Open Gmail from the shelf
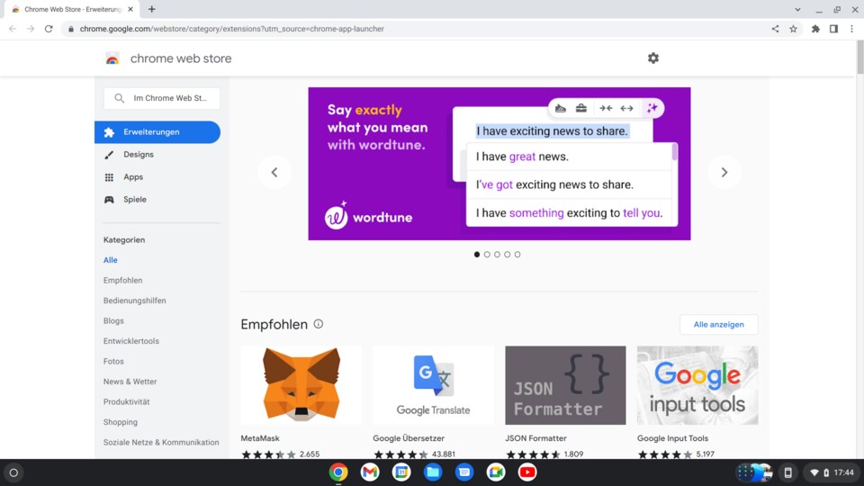This screenshot has height=486, width=864. 370,472
